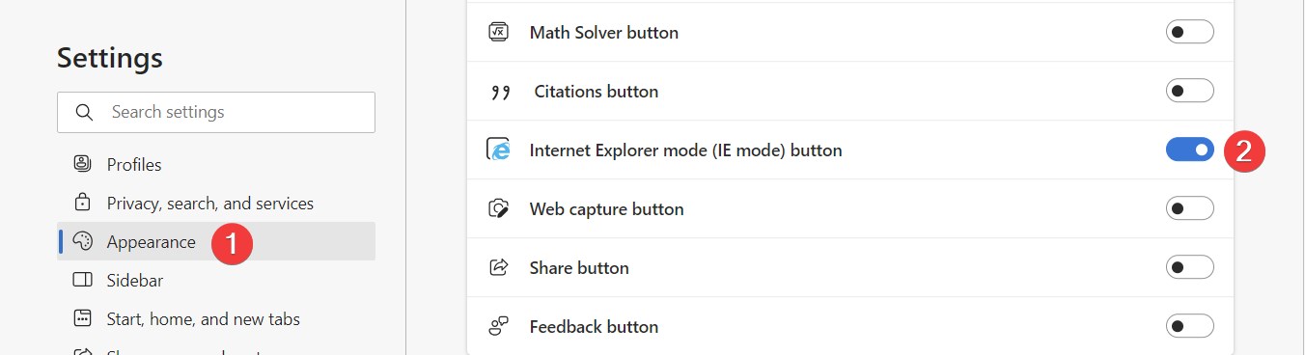Click the Privacy padlock icon
The width and height of the screenshot is (1305, 355).
click(x=82, y=203)
